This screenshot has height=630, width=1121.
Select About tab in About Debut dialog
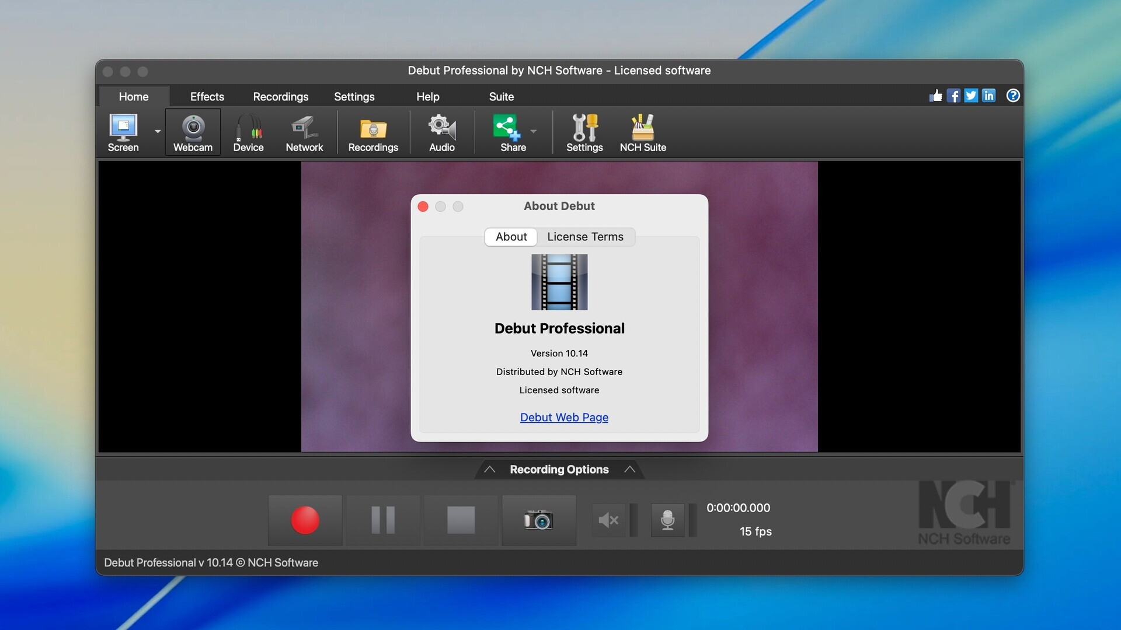(511, 237)
